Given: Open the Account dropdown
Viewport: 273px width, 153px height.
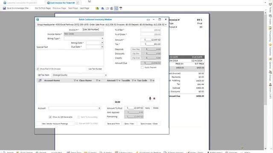Looking at the screenshot, I should (x=99, y=108).
